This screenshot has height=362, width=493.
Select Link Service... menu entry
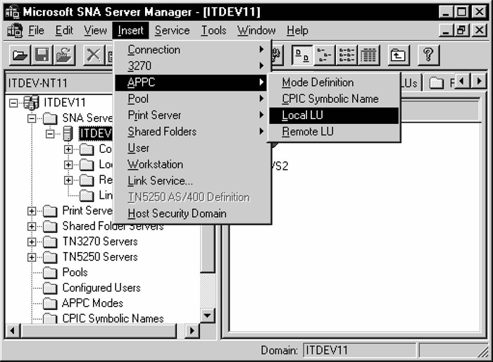tap(160, 181)
